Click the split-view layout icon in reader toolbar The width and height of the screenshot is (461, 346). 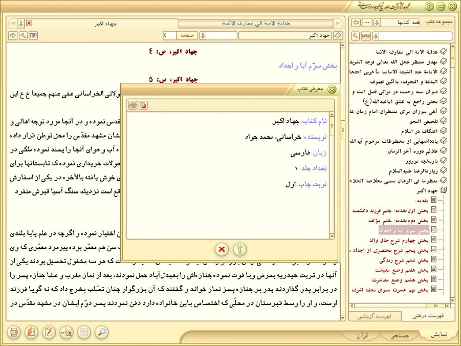(33, 36)
